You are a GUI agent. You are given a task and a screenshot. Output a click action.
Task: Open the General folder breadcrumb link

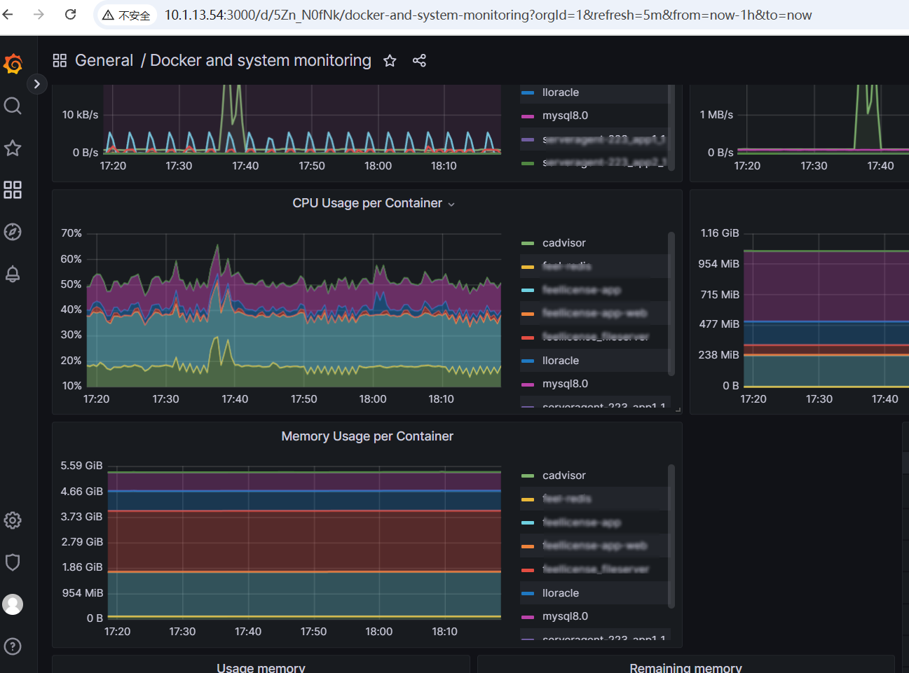104,61
